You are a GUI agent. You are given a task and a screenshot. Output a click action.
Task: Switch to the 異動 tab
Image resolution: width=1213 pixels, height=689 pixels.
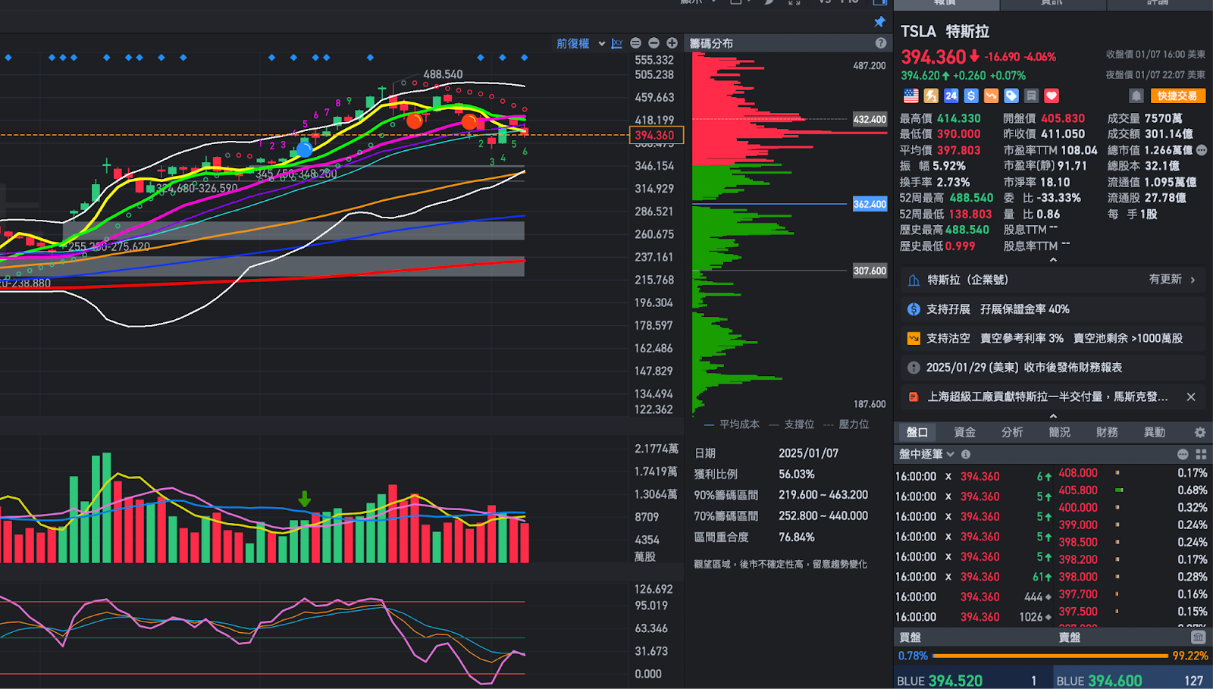click(1155, 432)
